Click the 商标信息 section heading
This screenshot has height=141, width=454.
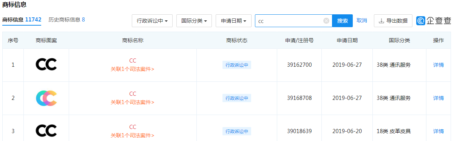point(14,5)
